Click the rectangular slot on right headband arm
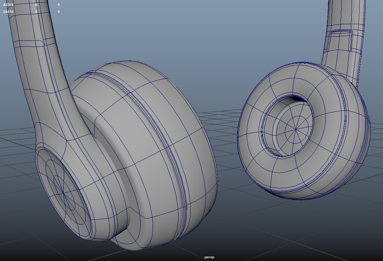This screenshot has width=383, height=261. 340,40
